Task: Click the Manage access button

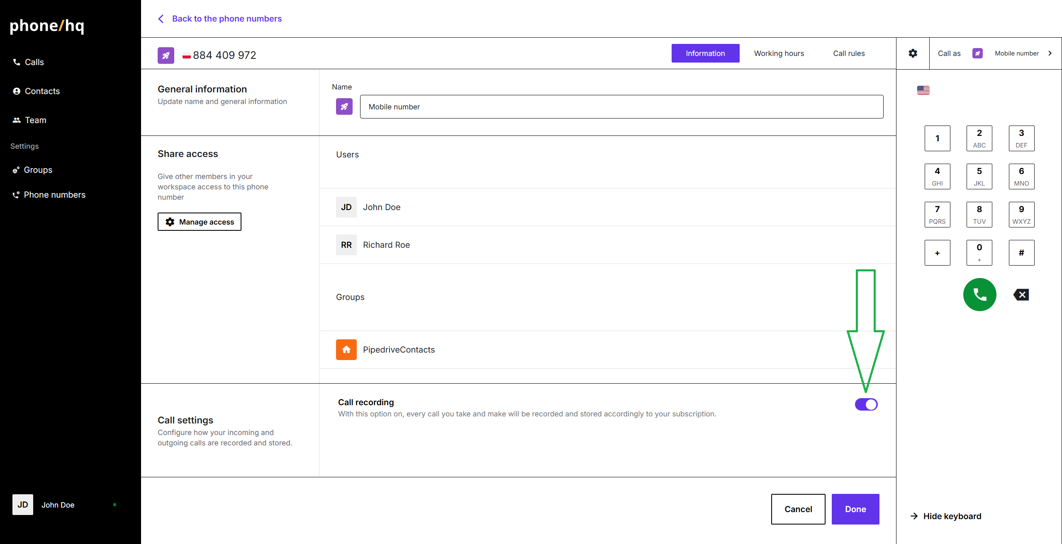Action: (x=199, y=222)
